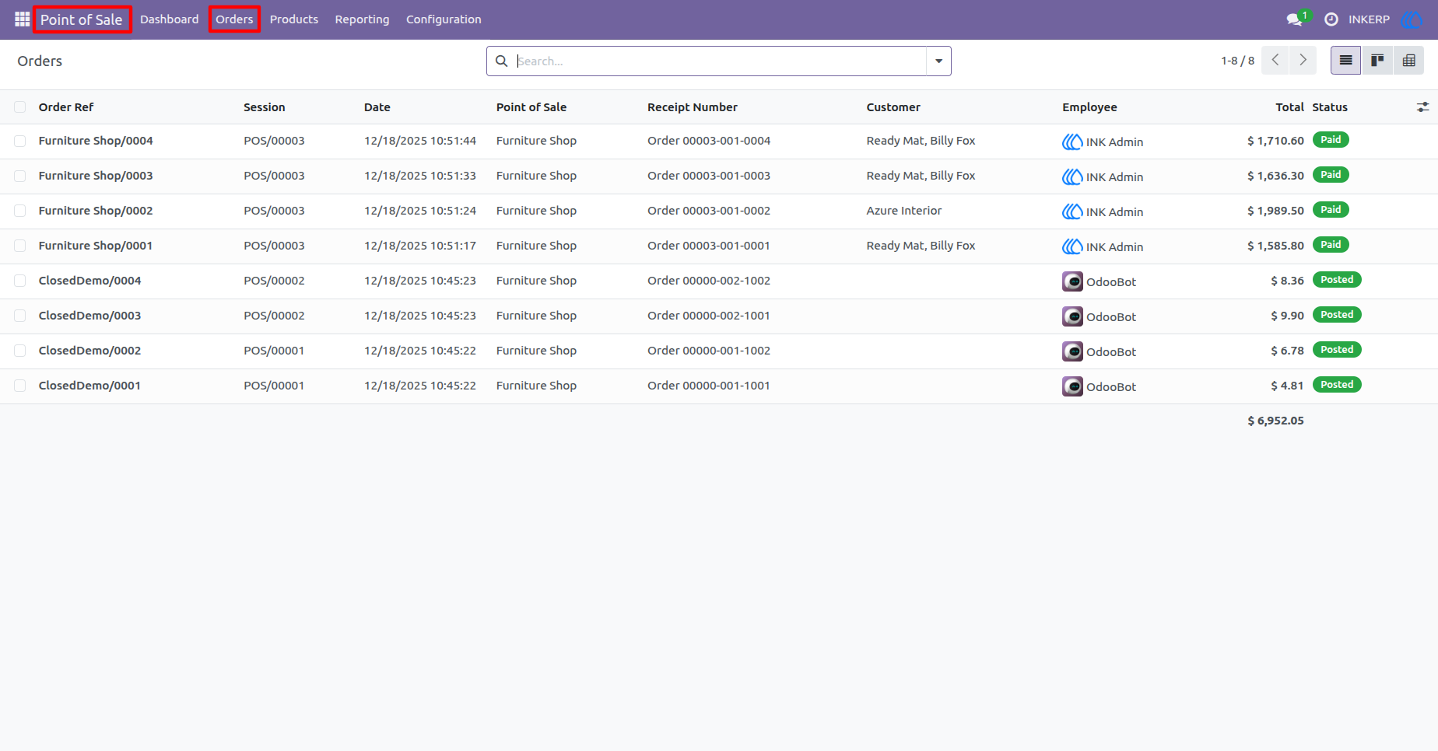The height and width of the screenshot is (751, 1438).
Task: Switch to kanban view
Action: 1377,61
